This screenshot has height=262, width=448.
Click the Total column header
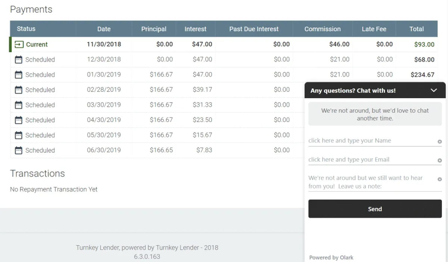point(416,29)
